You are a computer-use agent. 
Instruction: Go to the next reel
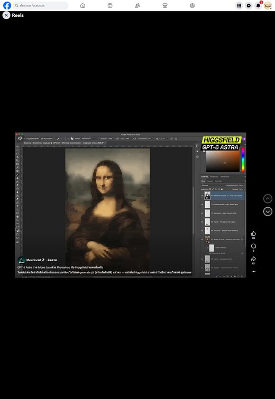pyautogui.click(x=268, y=211)
